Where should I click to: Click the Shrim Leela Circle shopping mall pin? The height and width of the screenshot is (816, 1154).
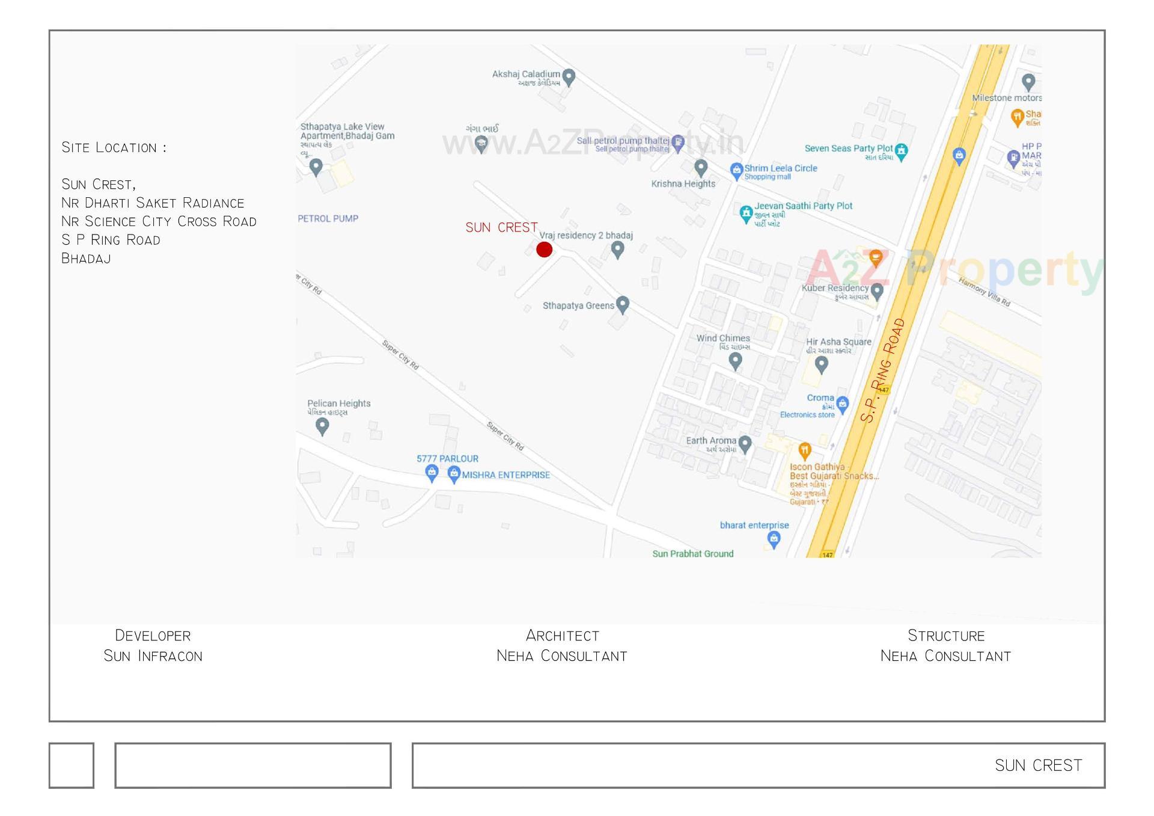click(x=736, y=169)
